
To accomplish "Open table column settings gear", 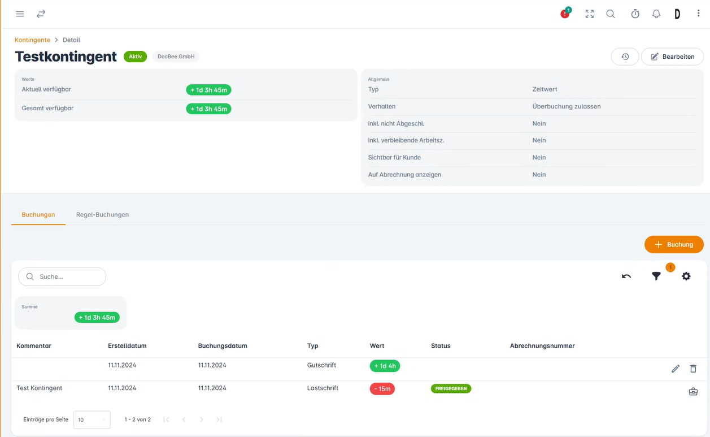I will point(686,276).
